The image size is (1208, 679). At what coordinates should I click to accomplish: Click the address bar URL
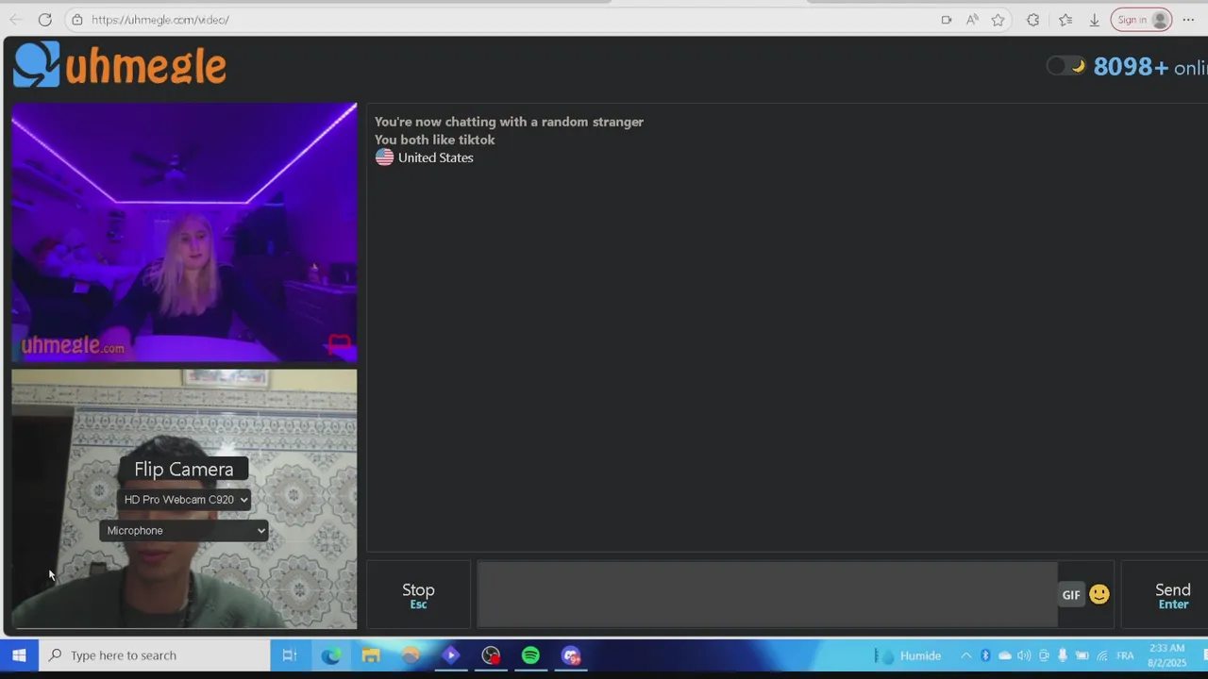coord(160,20)
